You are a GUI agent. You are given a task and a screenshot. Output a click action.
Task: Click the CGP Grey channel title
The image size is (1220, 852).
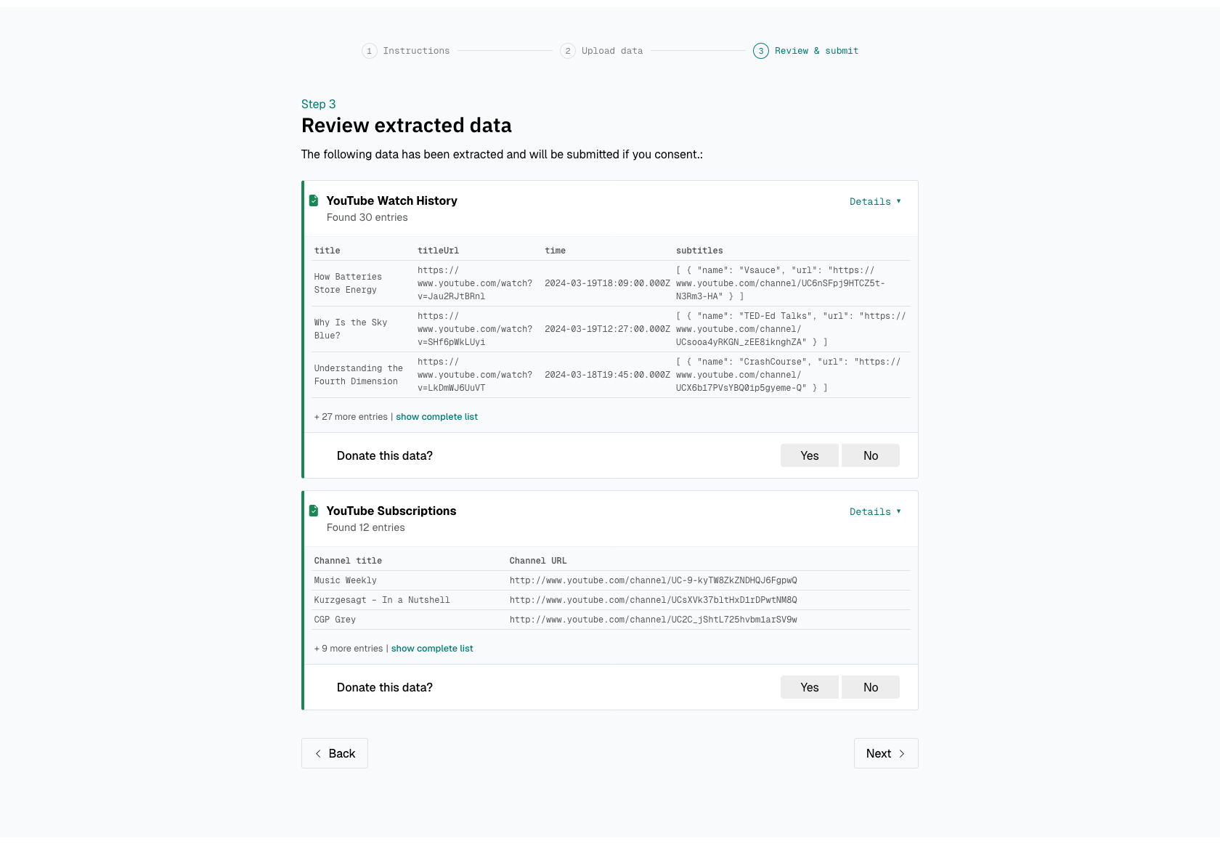coord(335,620)
